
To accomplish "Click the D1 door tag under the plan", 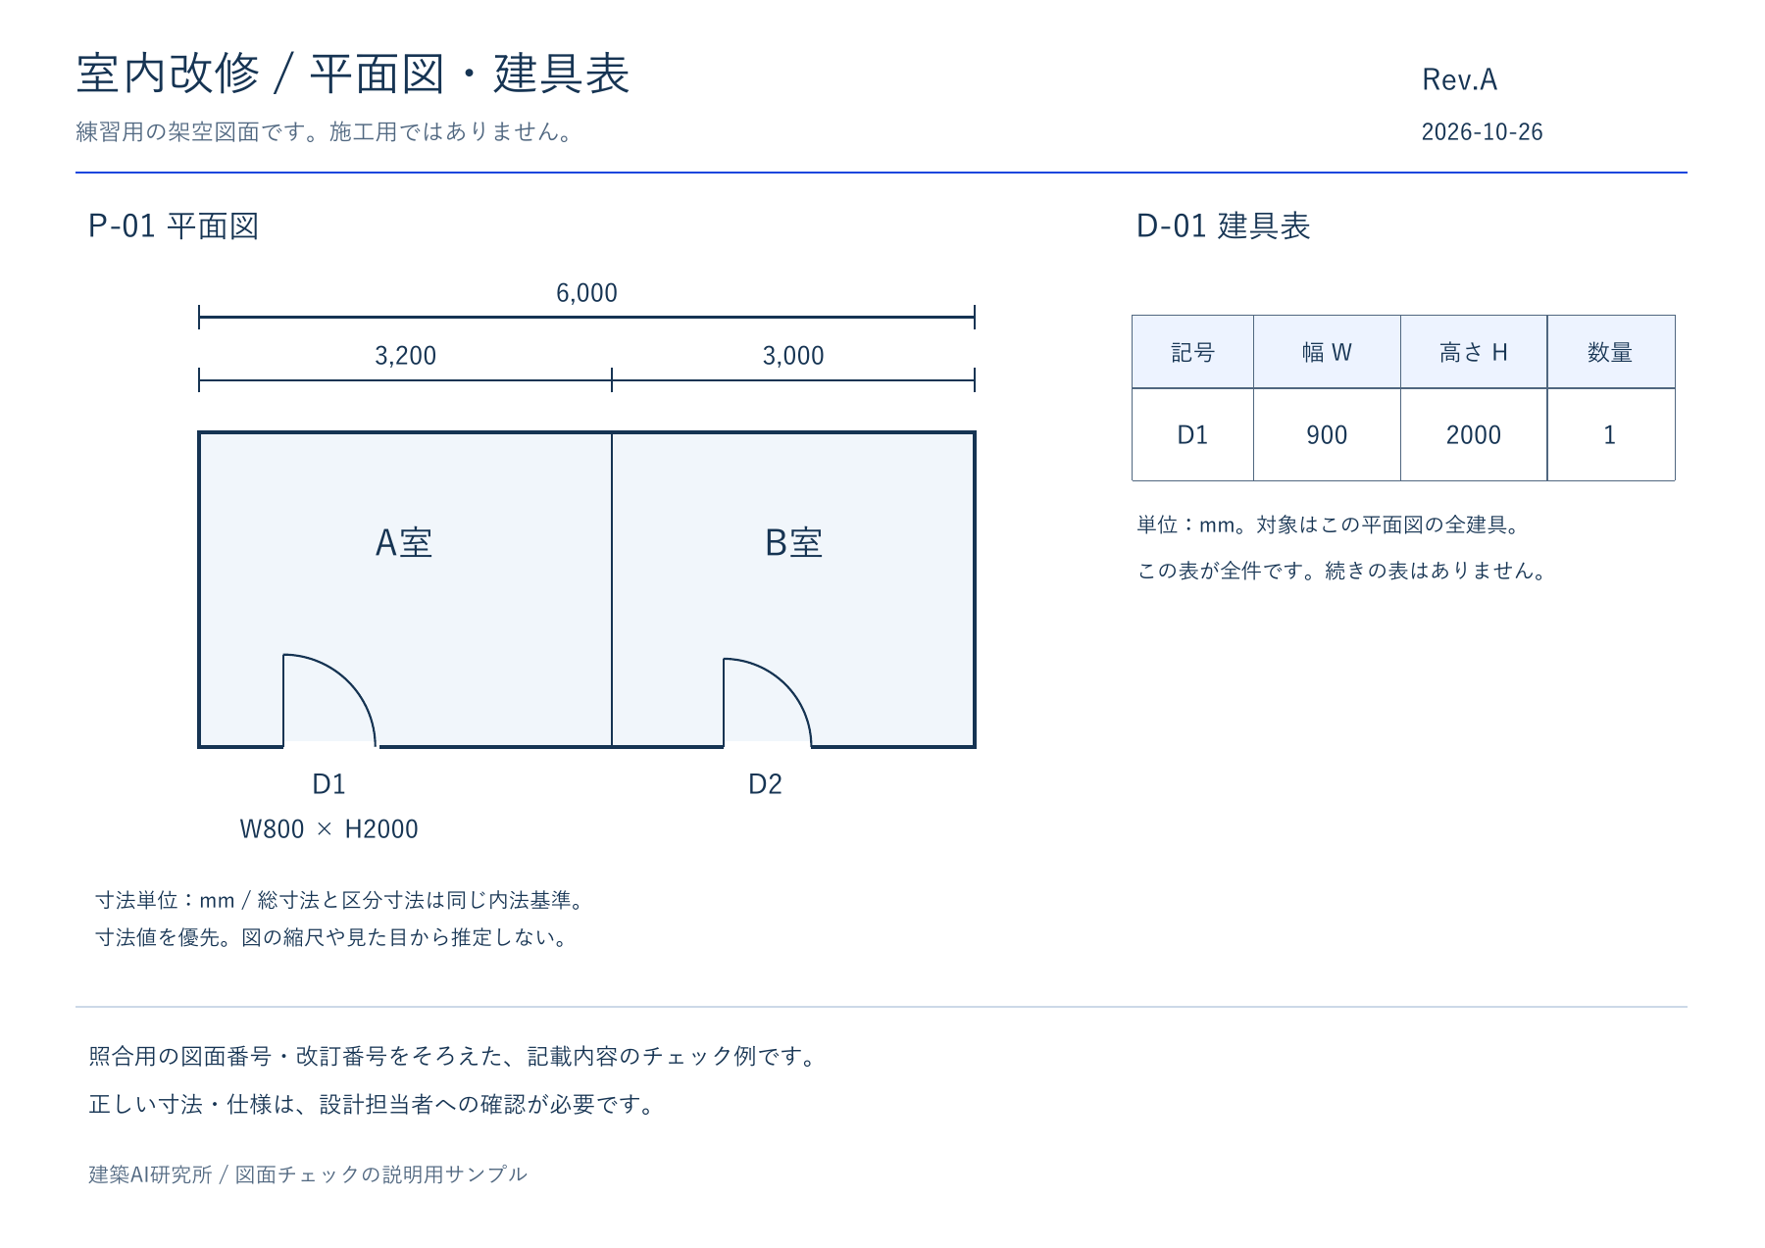I will (x=328, y=783).
